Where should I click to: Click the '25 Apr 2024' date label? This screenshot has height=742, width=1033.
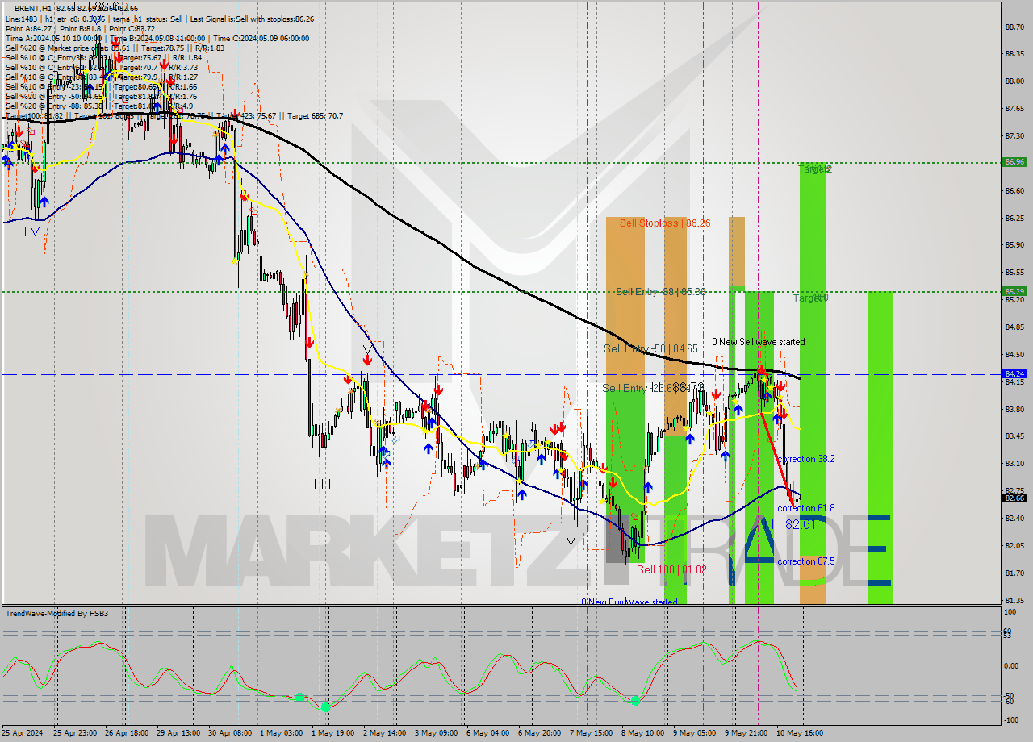[x=23, y=732]
